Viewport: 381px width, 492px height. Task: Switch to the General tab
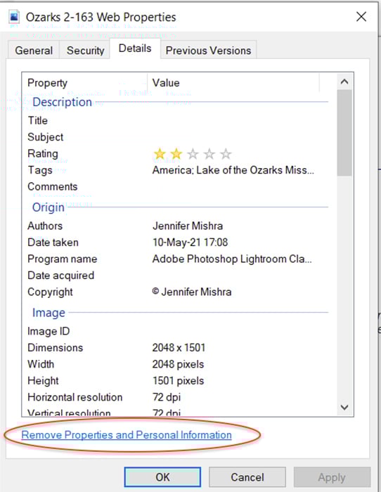[34, 50]
